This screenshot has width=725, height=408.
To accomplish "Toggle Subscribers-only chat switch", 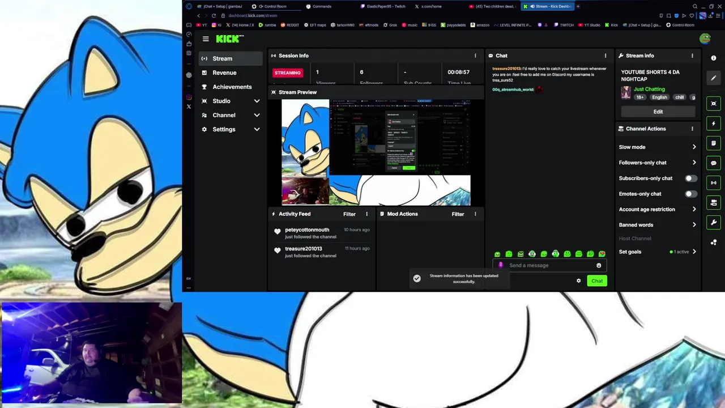I will pyautogui.click(x=690, y=178).
